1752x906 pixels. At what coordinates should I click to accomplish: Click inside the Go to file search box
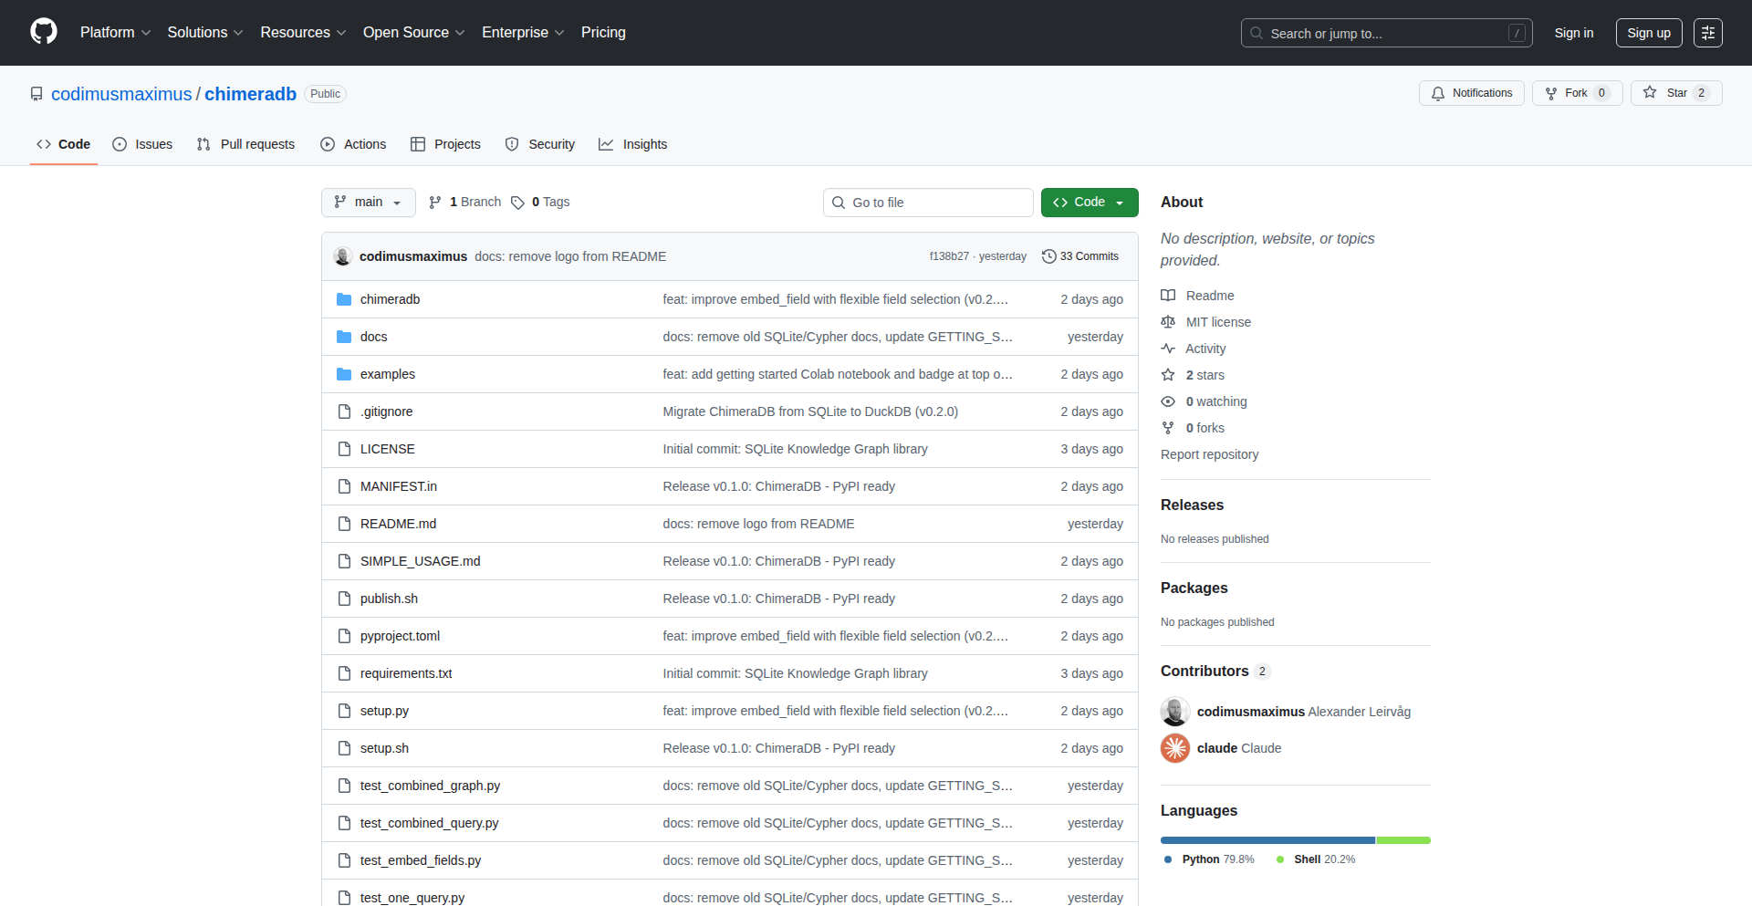click(927, 202)
